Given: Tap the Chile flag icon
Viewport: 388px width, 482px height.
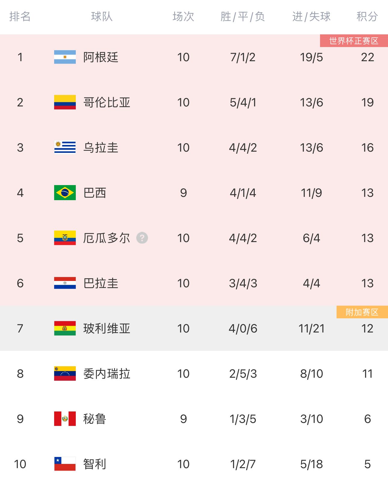Looking at the screenshot, I should [65, 464].
